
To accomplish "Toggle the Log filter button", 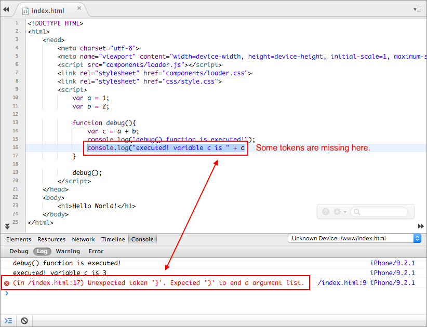I will point(42,251).
